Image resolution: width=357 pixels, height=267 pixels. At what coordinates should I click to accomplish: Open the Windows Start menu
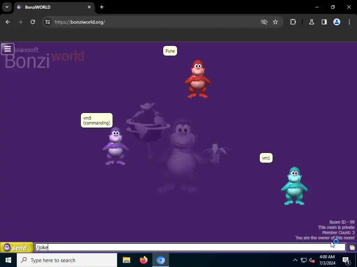(x=8, y=260)
